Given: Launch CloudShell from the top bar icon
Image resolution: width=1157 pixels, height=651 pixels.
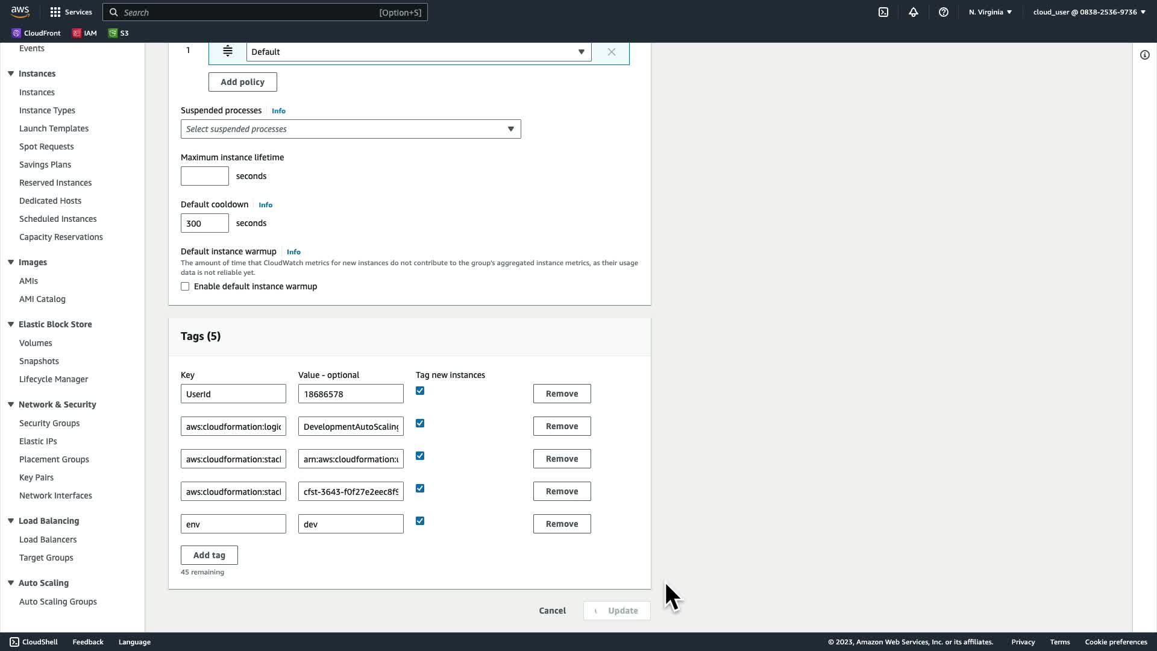Looking at the screenshot, I should tap(883, 12).
